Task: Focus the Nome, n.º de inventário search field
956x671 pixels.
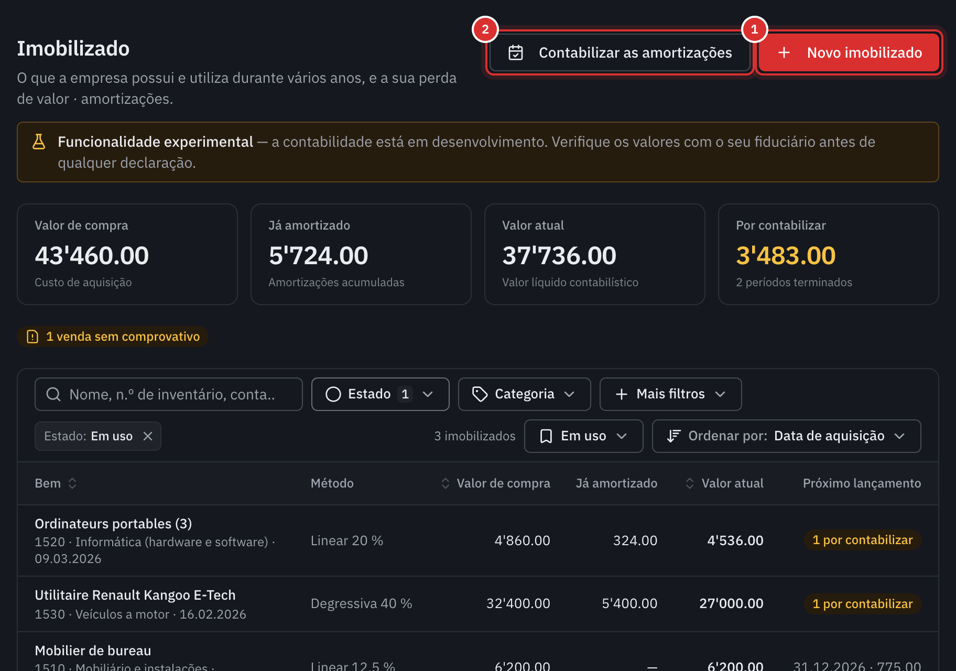Action: (x=169, y=394)
